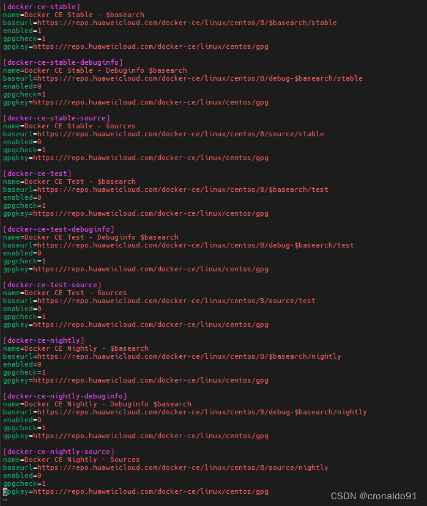Click 'enabled=0' under the [docker-ce-nightly] section
This screenshot has height=506, width=427.
(x=22, y=364)
